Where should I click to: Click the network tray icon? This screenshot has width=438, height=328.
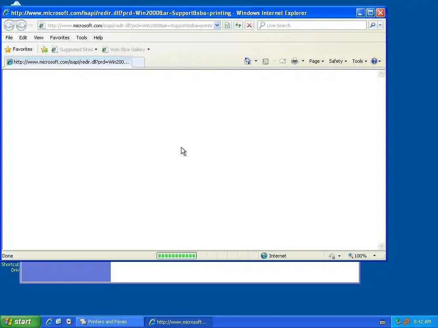[398, 322]
